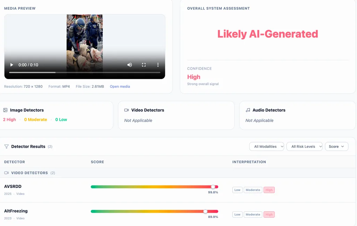Open the All Risk Levels dropdown
357x226 pixels.
coord(304,146)
